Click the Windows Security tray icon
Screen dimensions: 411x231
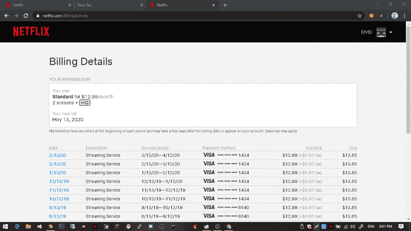tap(309, 227)
